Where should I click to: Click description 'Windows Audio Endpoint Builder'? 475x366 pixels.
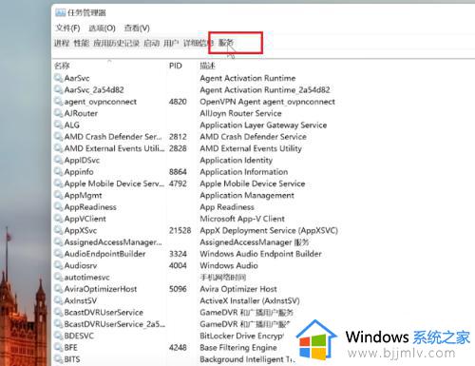click(x=260, y=254)
